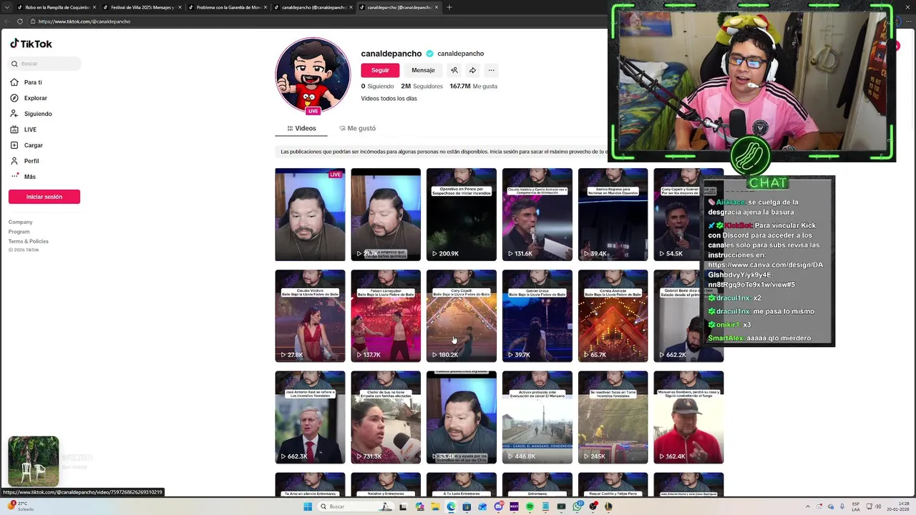
Task: Open Claudio Valdivia dance video 27.8K
Action: pos(310,316)
